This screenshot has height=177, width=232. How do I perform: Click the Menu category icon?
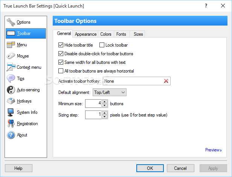coord(11,45)
